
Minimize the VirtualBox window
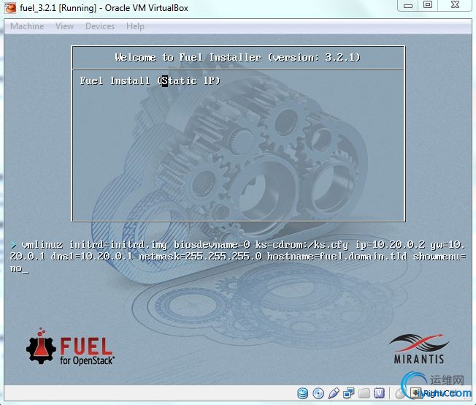407,5
